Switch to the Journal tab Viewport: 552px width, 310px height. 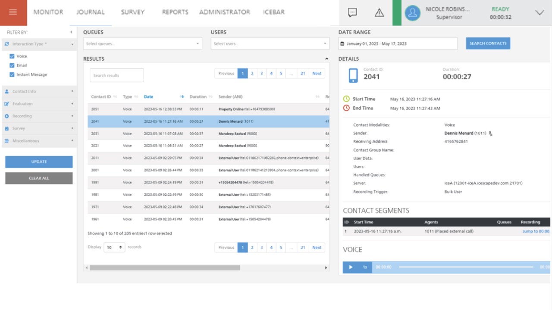pos(91,12)
